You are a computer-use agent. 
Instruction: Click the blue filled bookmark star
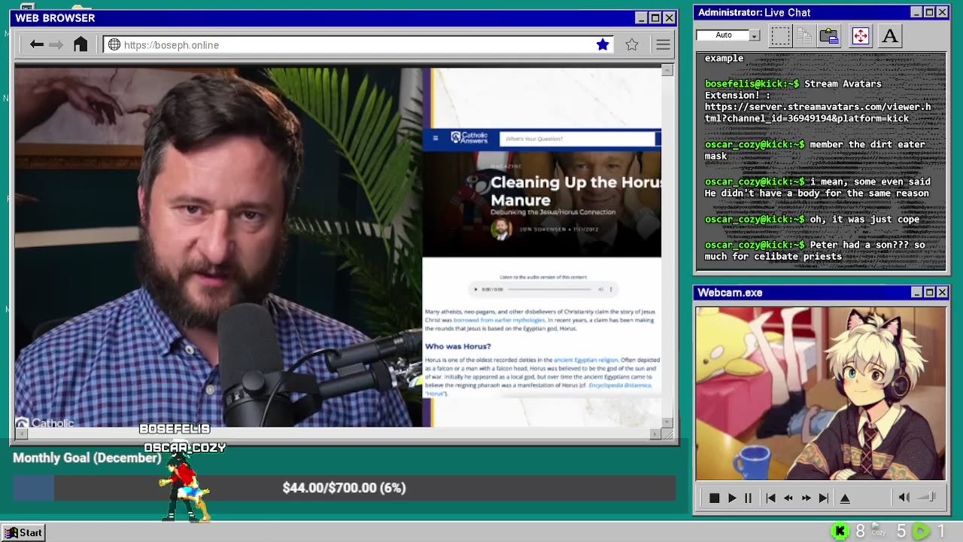pos(603,45)
